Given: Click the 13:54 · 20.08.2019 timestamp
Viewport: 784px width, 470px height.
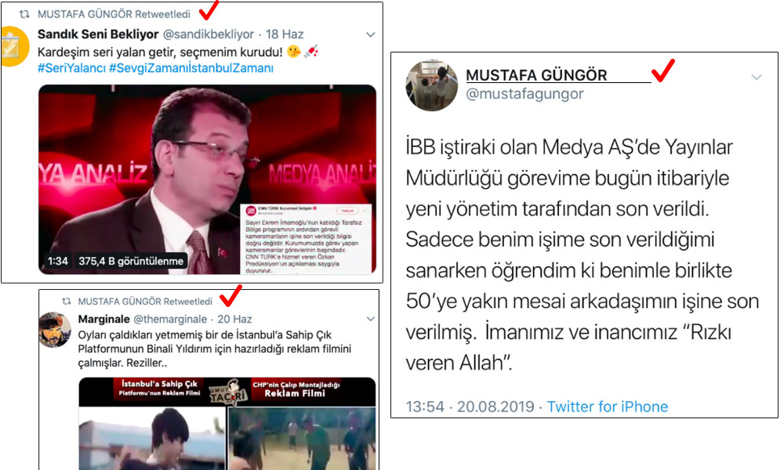Looking at the screenshot, I should (x=470, y=407).
